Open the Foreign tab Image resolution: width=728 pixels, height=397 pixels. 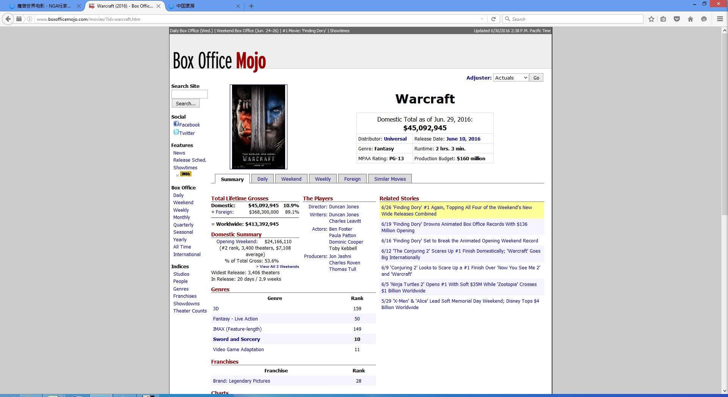pyautogui.click(x=352, y=179)
